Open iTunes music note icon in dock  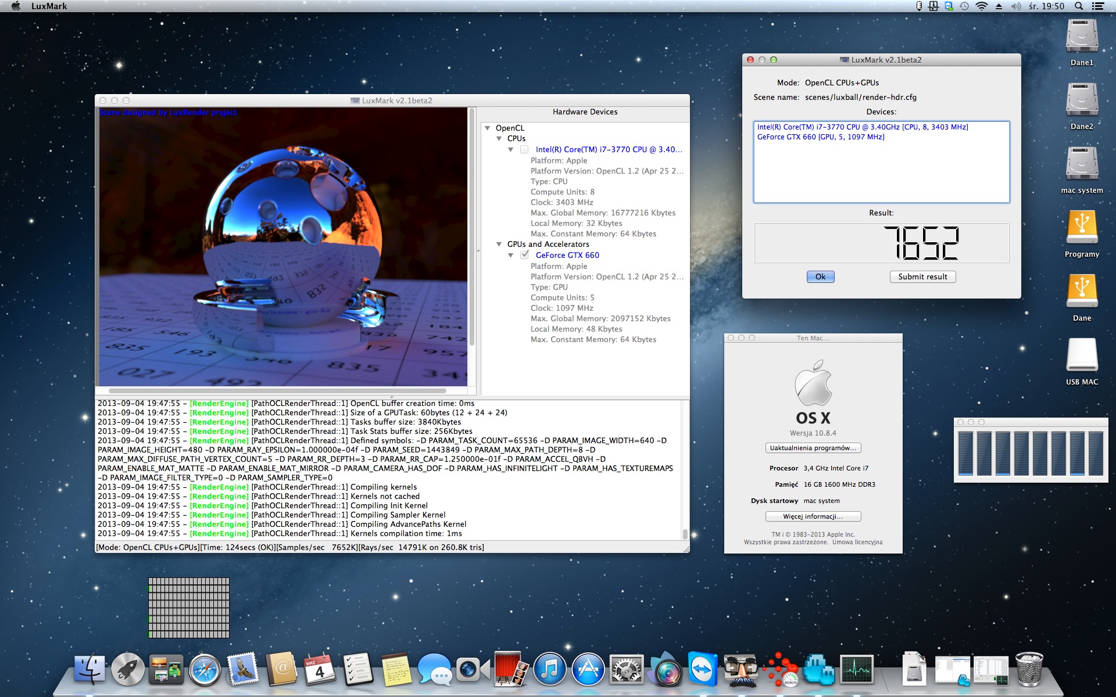549,669
